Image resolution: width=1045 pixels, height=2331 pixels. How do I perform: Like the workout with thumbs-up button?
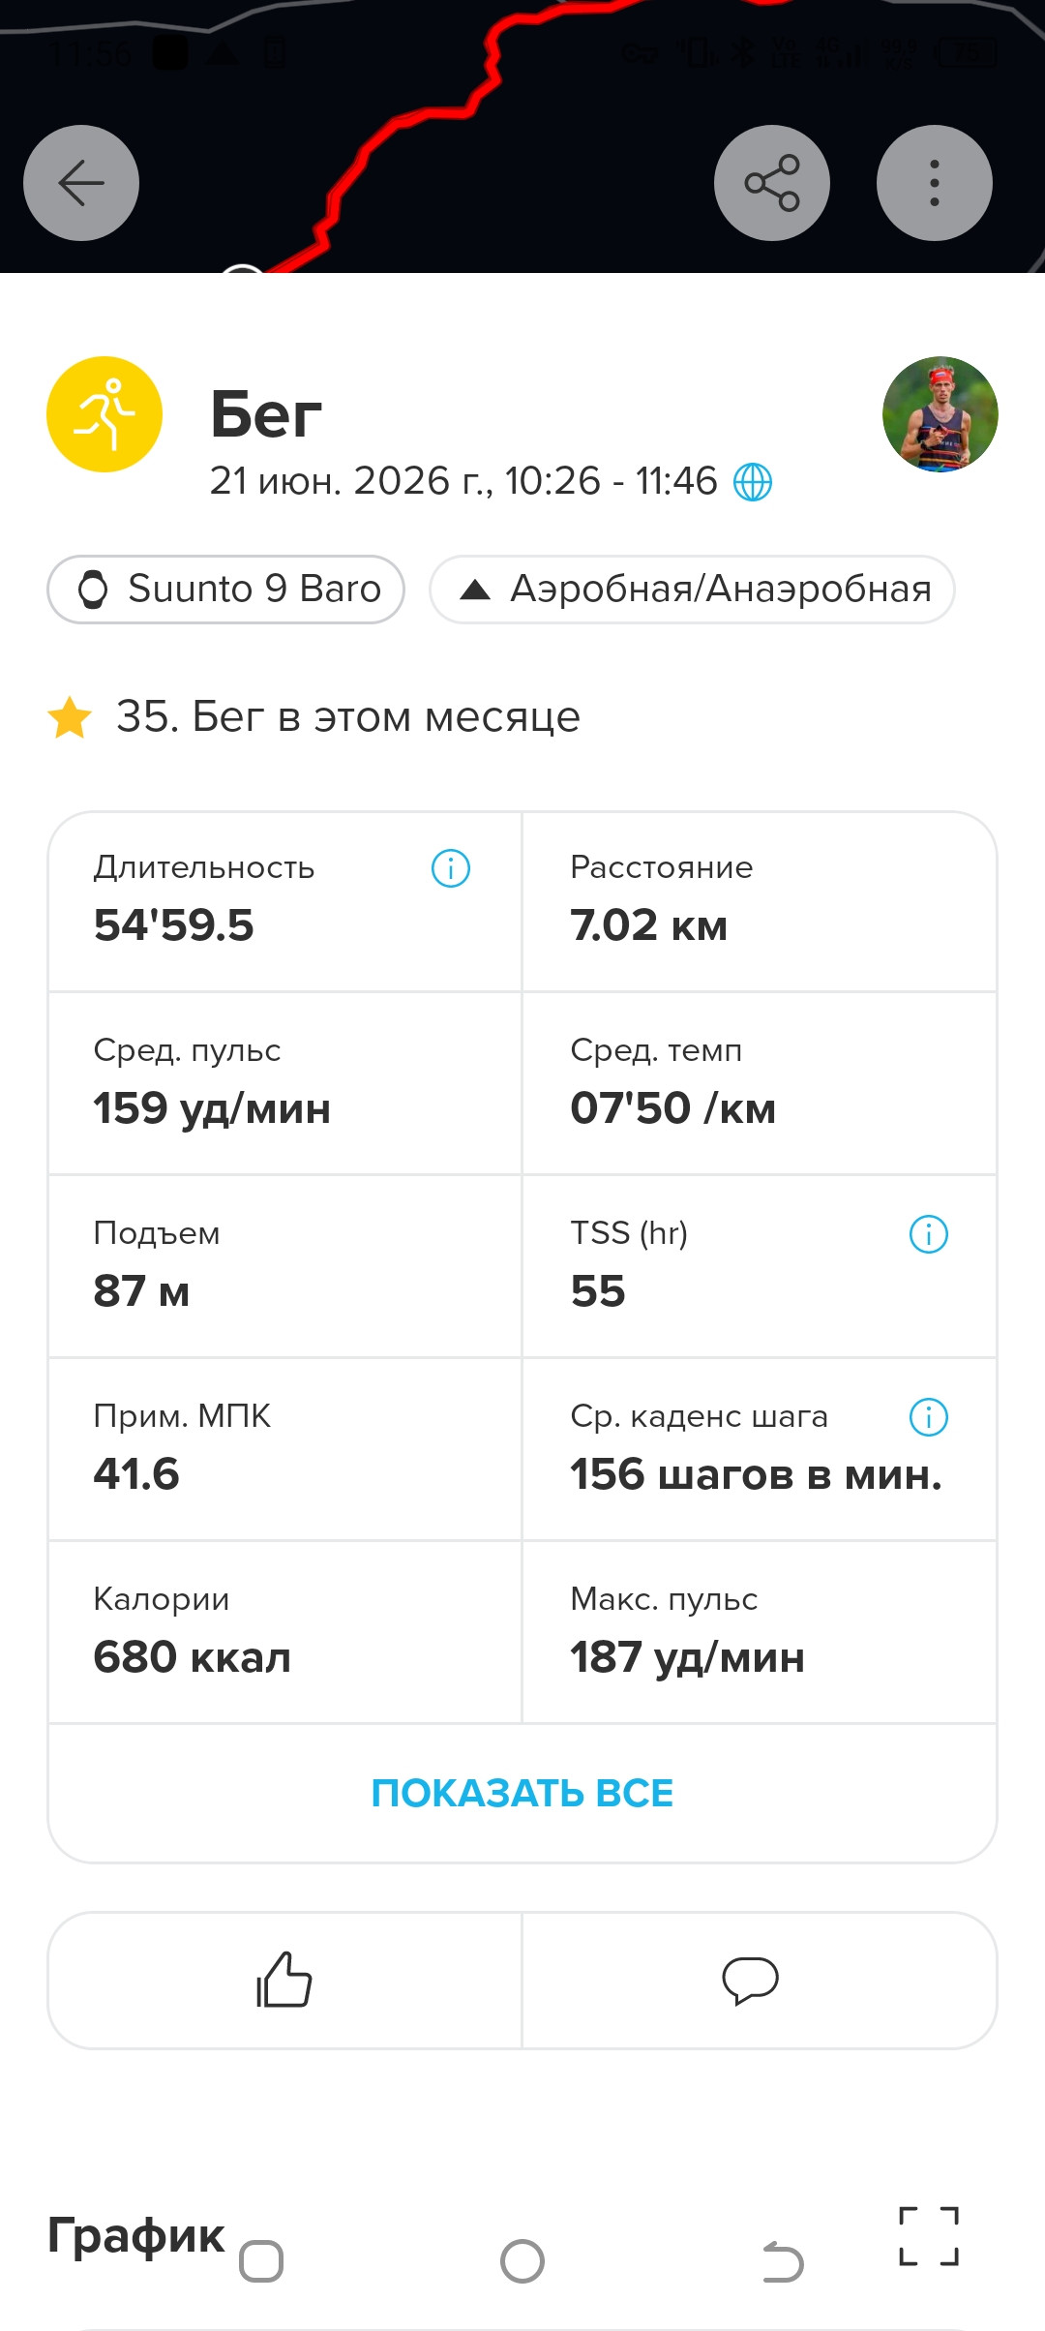pyautogui.click(x=284, y=1980)
